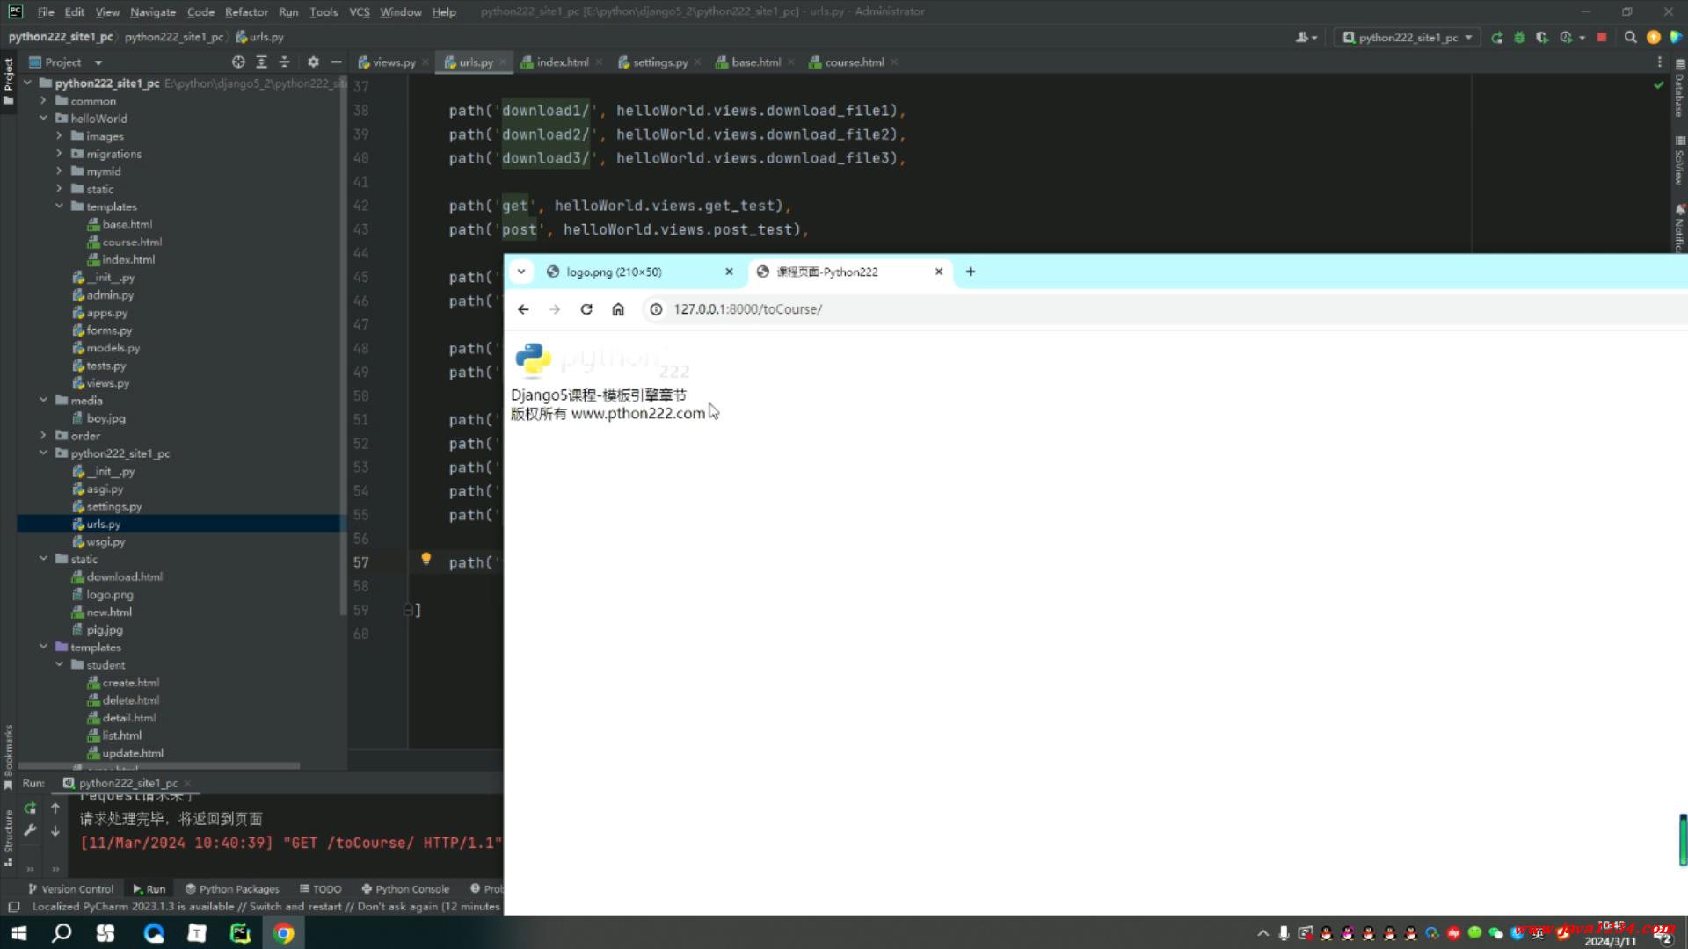Open a new browser tab
Viewport: 1688px width, 949px height.
tap(971, 272)
